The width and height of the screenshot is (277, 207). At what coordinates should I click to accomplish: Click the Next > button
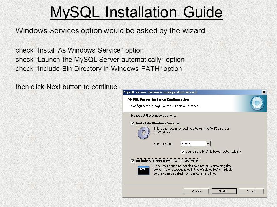click(x=224, y=191)
